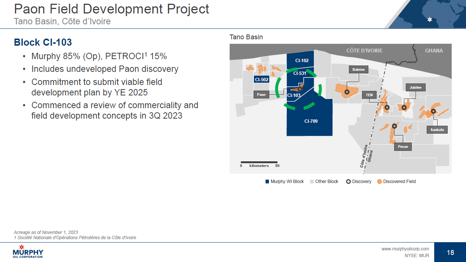
Task: Select the Baleine map label
Action: point(358,70)
